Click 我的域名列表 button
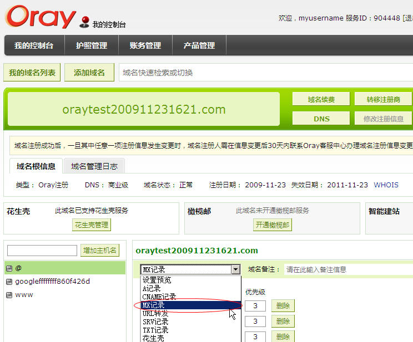The width and height of the screenshot is (413, 342). click(32, 73)
